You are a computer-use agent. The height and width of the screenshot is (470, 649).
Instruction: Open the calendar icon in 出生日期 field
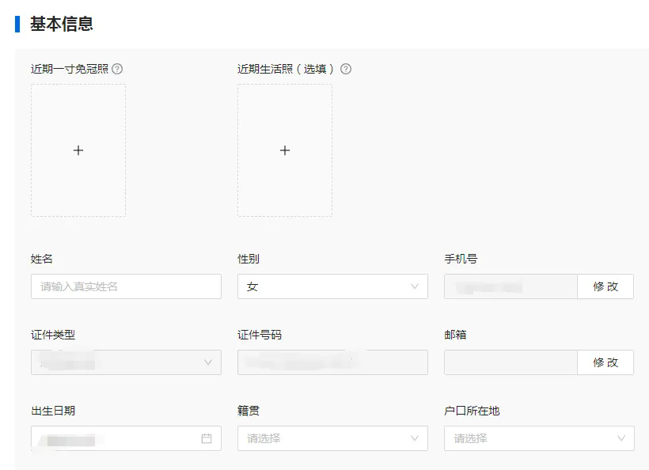207,438
